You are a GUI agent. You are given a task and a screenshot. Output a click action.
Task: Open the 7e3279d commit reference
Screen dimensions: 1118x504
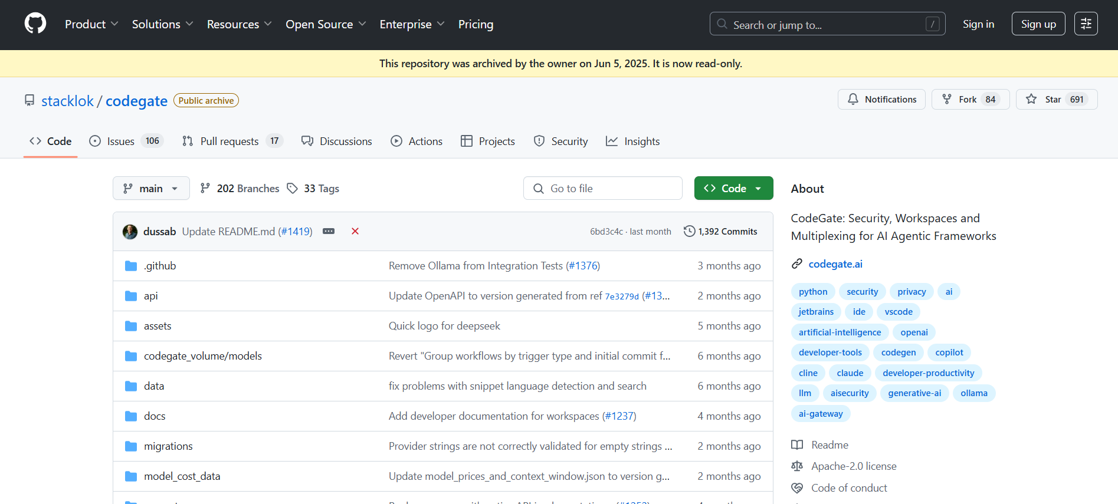click(622, 297)
